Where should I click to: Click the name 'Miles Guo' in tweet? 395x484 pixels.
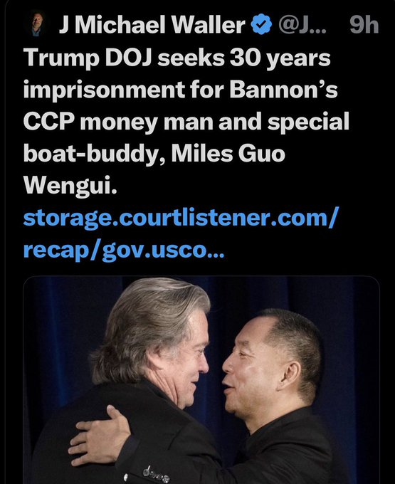point(228,154)
